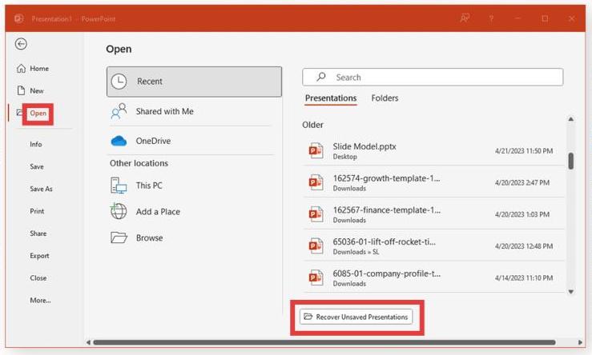This screenshot has height=355, width=592.
Task: Click Recover Unsaved Presentations button
Action: pos(356,317)
